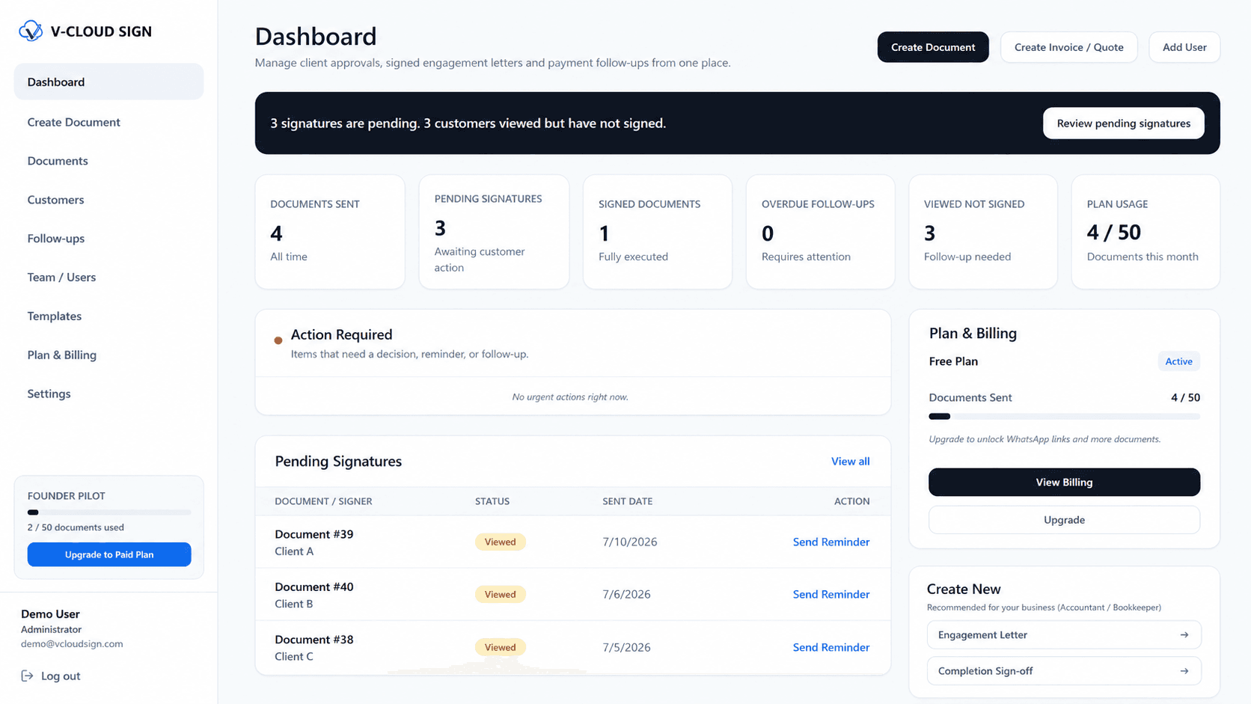Click Client B signer name
The image size is (1251, 704).
coord(294,604)
